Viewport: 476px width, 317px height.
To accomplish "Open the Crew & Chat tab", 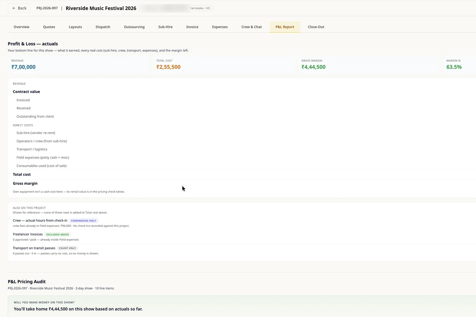I will pos(252,27).
